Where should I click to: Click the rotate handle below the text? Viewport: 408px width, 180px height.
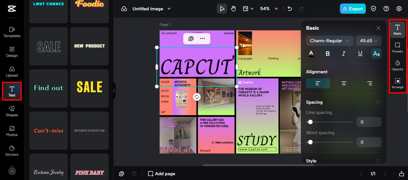[197, 97]
